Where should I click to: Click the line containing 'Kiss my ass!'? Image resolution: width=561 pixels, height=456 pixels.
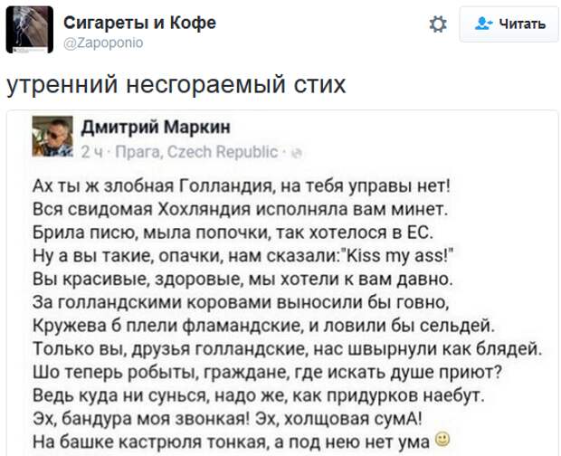(x=242, y=256)
